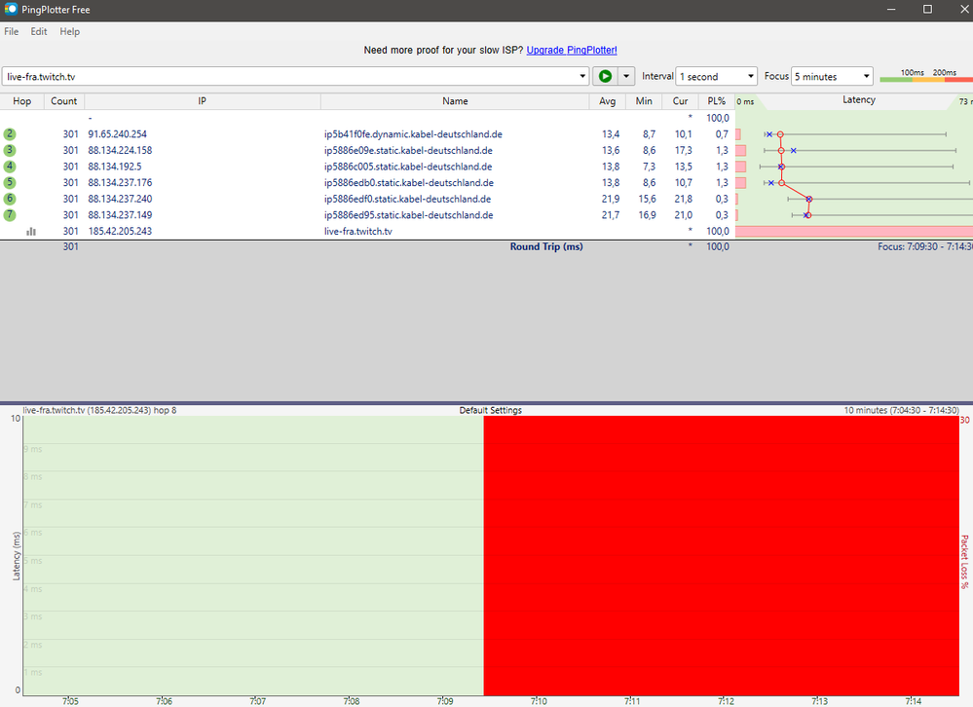
Task: Click hostname ip5886c005.static.kabel-deutschland.de
Action: pyautogui.click(x=408, y=167)
